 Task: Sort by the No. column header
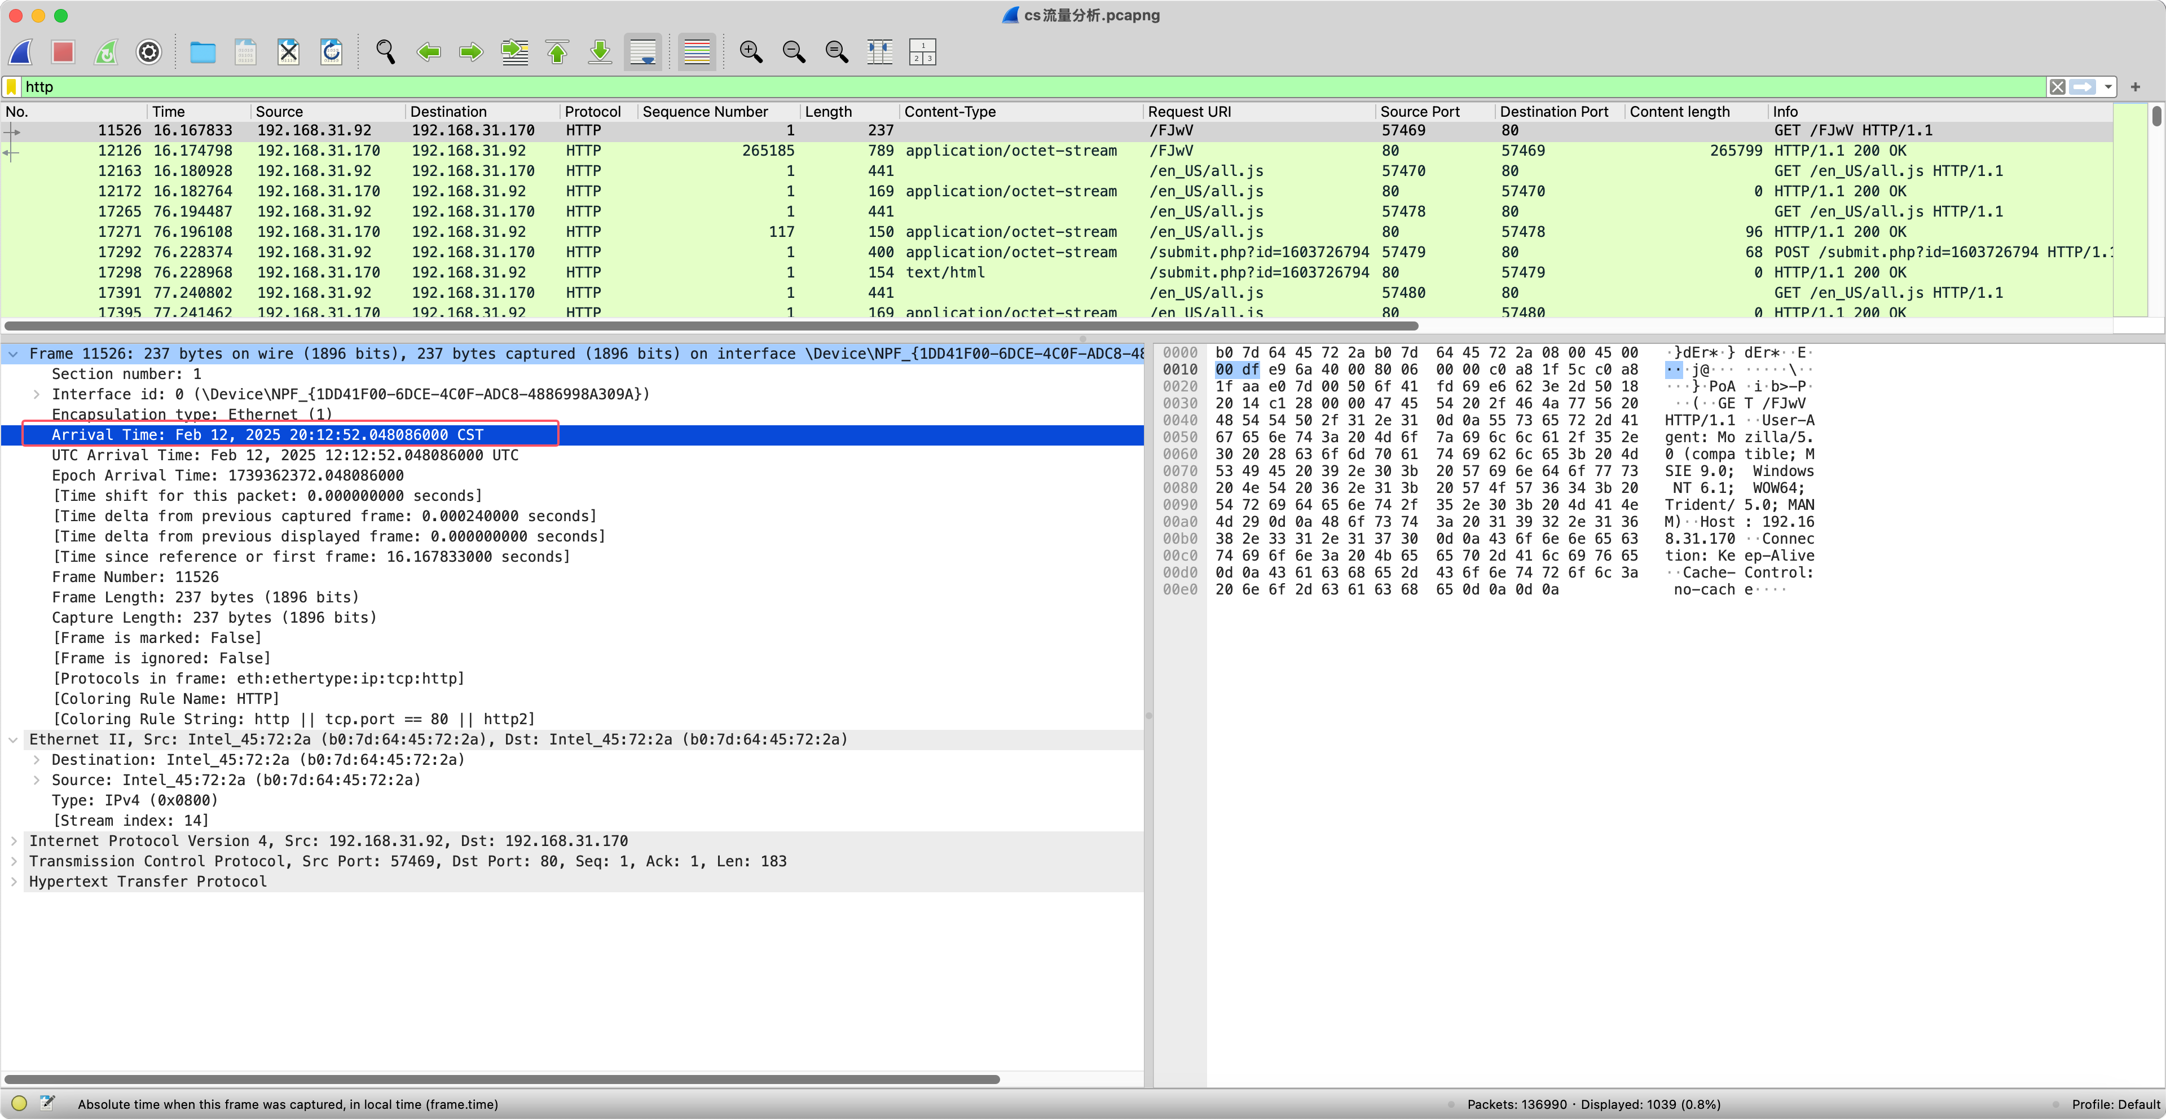click(74, 112)
